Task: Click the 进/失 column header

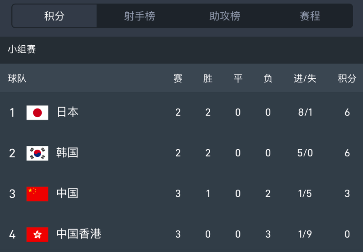Action: [305, 79]
